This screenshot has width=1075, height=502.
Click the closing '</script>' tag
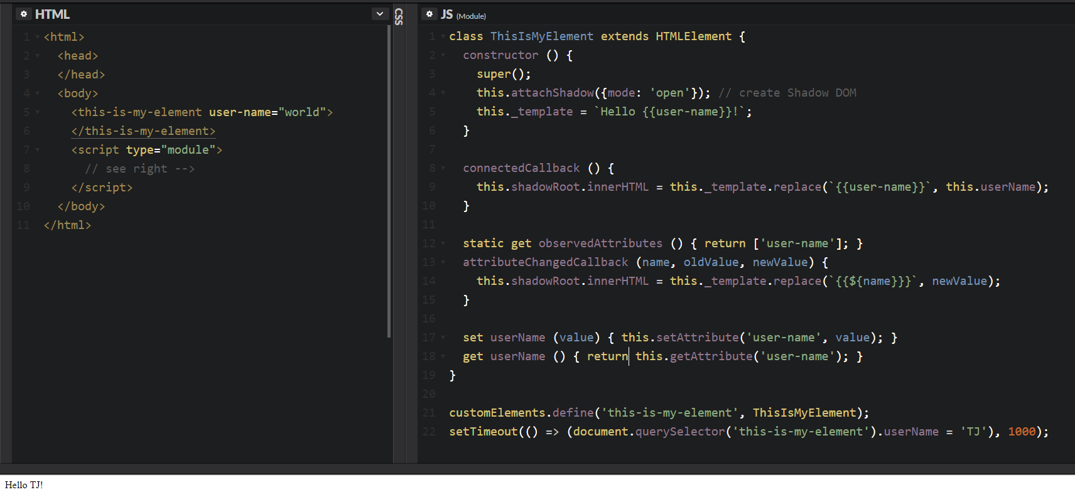coord(102,188)
